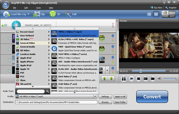
Task: Select XviD Video (*.avi) format
Action: (x=75, y=86)
